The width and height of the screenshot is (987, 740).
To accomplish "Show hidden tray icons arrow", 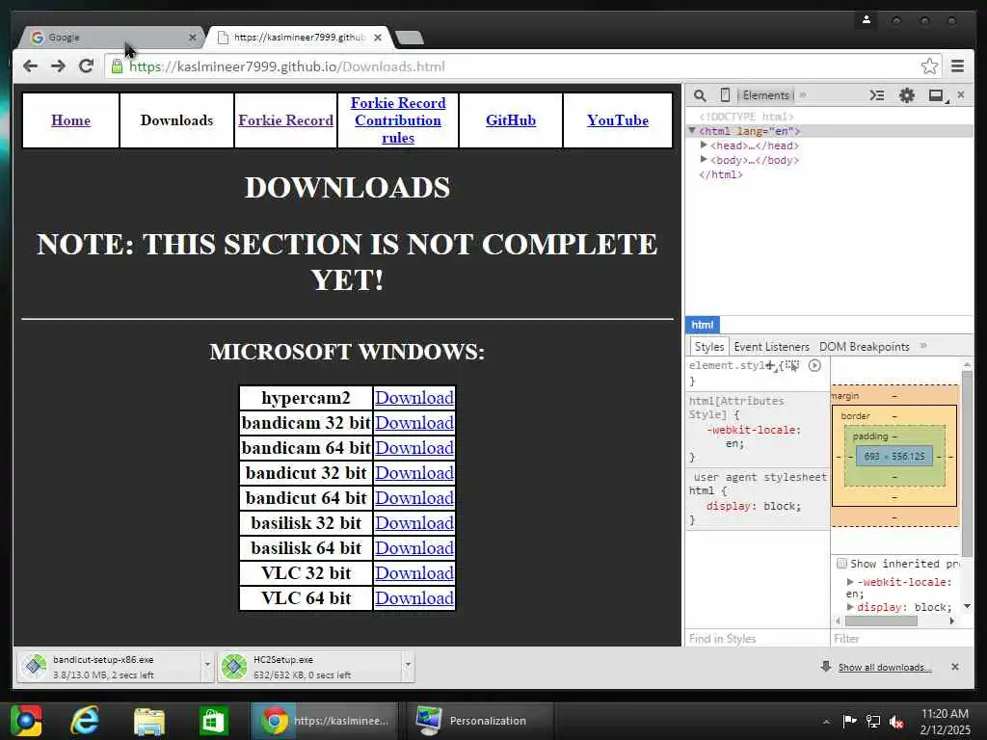I will coord(826,722).
